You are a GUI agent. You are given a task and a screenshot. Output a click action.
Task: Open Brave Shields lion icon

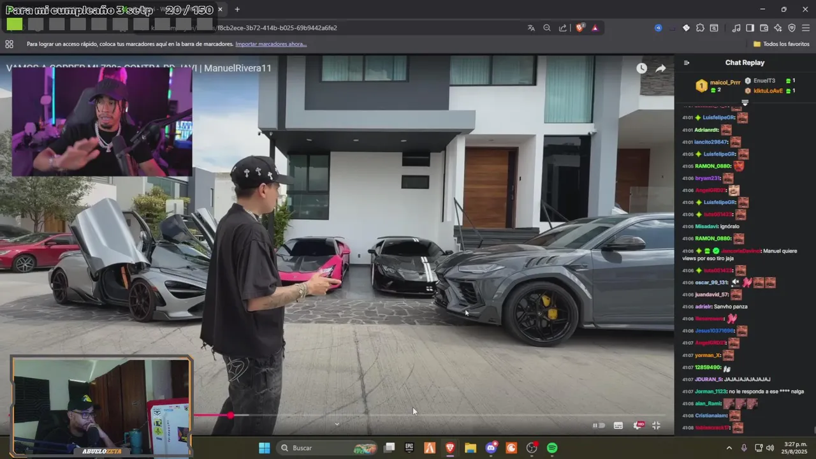(x=580, y=27)
